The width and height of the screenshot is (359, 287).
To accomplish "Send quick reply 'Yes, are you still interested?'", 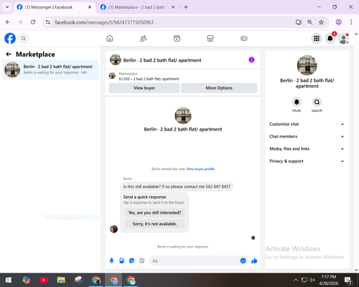I will point(154,212).
